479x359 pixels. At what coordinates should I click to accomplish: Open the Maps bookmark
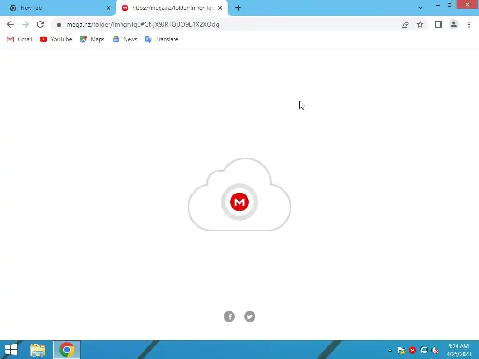tap(92, 39)
